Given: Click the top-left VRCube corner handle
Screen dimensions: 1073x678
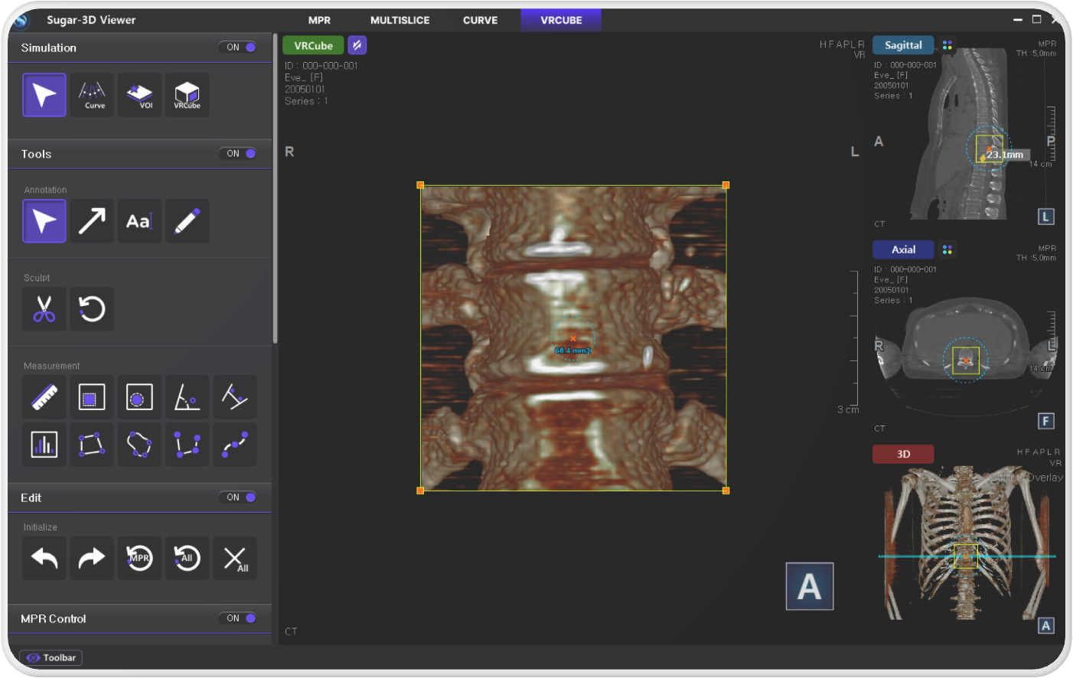Looking at the screenshot, I should pyautogui.click(x=420, y=185).
